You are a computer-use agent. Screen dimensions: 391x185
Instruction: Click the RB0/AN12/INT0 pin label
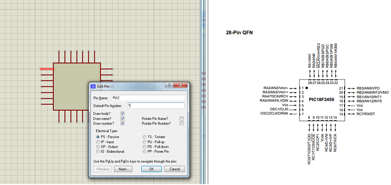370,101
